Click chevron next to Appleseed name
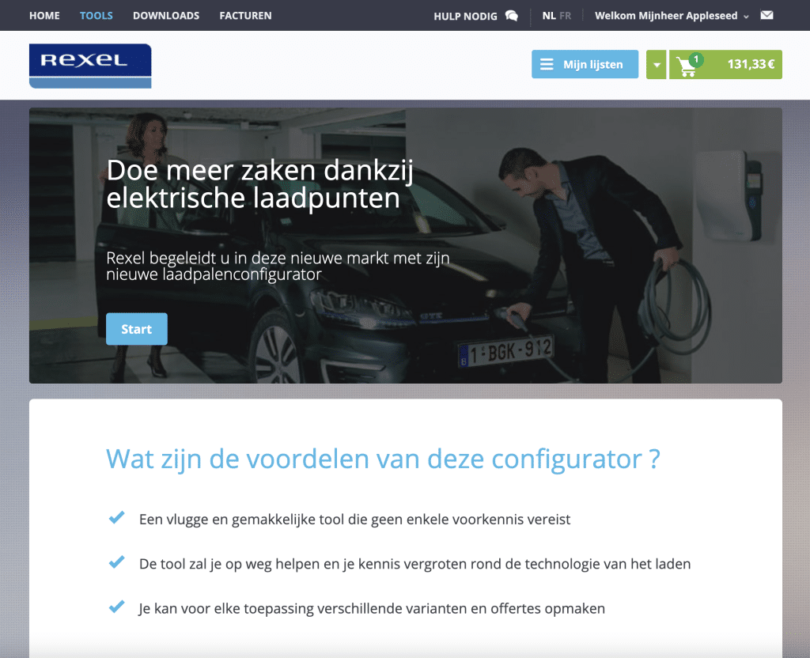This screenshot has width=810, height=658. tap(746, 17)
